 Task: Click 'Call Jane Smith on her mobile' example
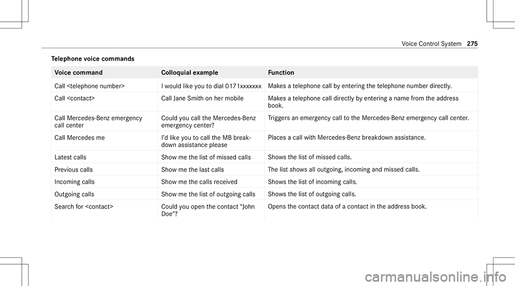pos(202,98)
